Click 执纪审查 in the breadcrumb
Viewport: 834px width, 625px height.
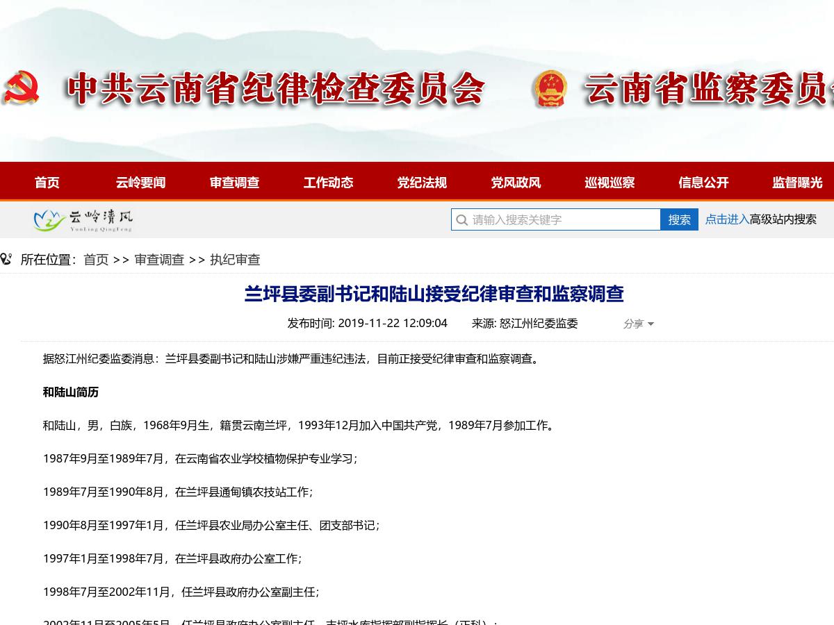[235, 260]
